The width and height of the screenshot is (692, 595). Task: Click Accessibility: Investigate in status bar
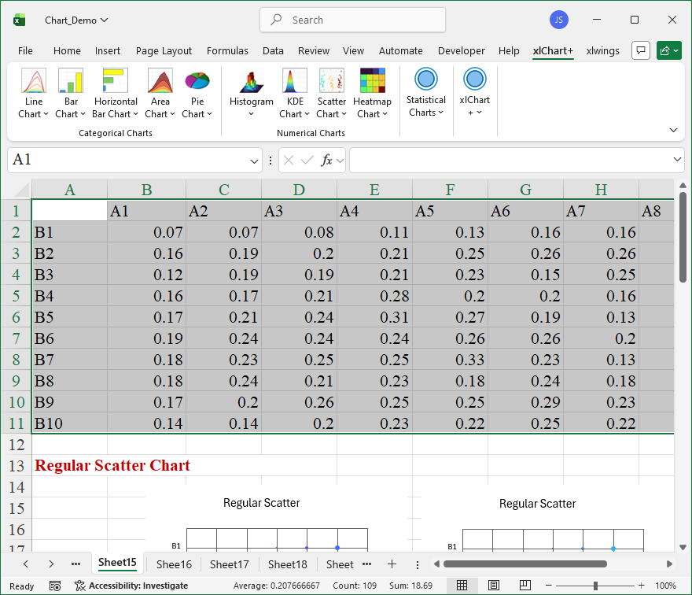tap(131, 586)
